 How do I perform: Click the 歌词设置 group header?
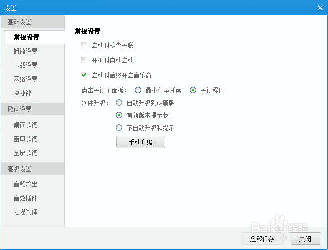(33, 109)
